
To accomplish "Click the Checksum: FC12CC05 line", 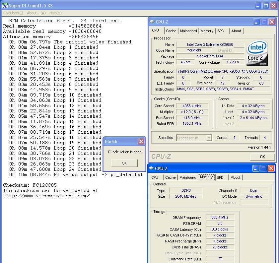I will [x=30, y=185].
